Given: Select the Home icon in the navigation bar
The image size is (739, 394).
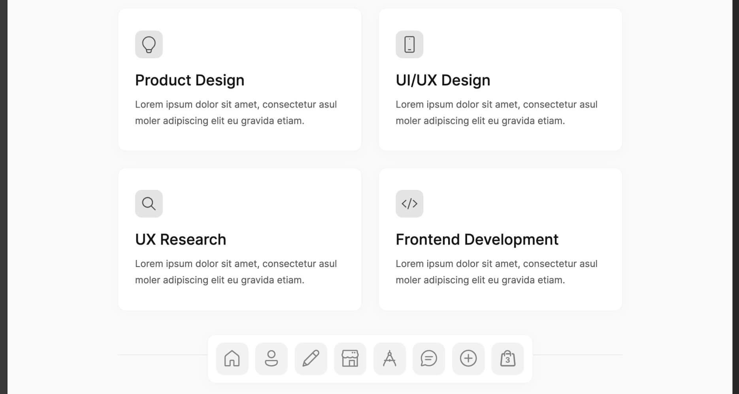Looking at the screenshot, I should (x=232, y=358).
